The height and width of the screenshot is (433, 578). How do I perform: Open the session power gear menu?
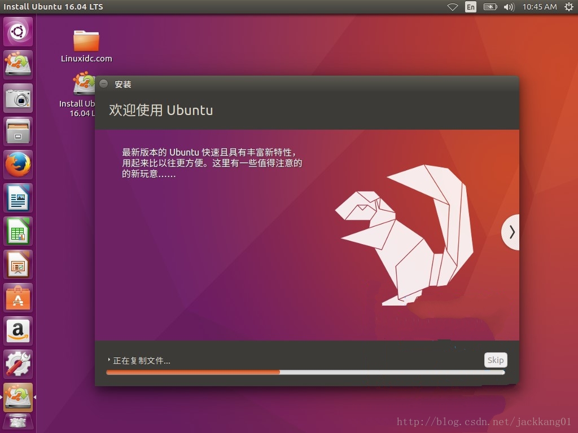[568, 7]
